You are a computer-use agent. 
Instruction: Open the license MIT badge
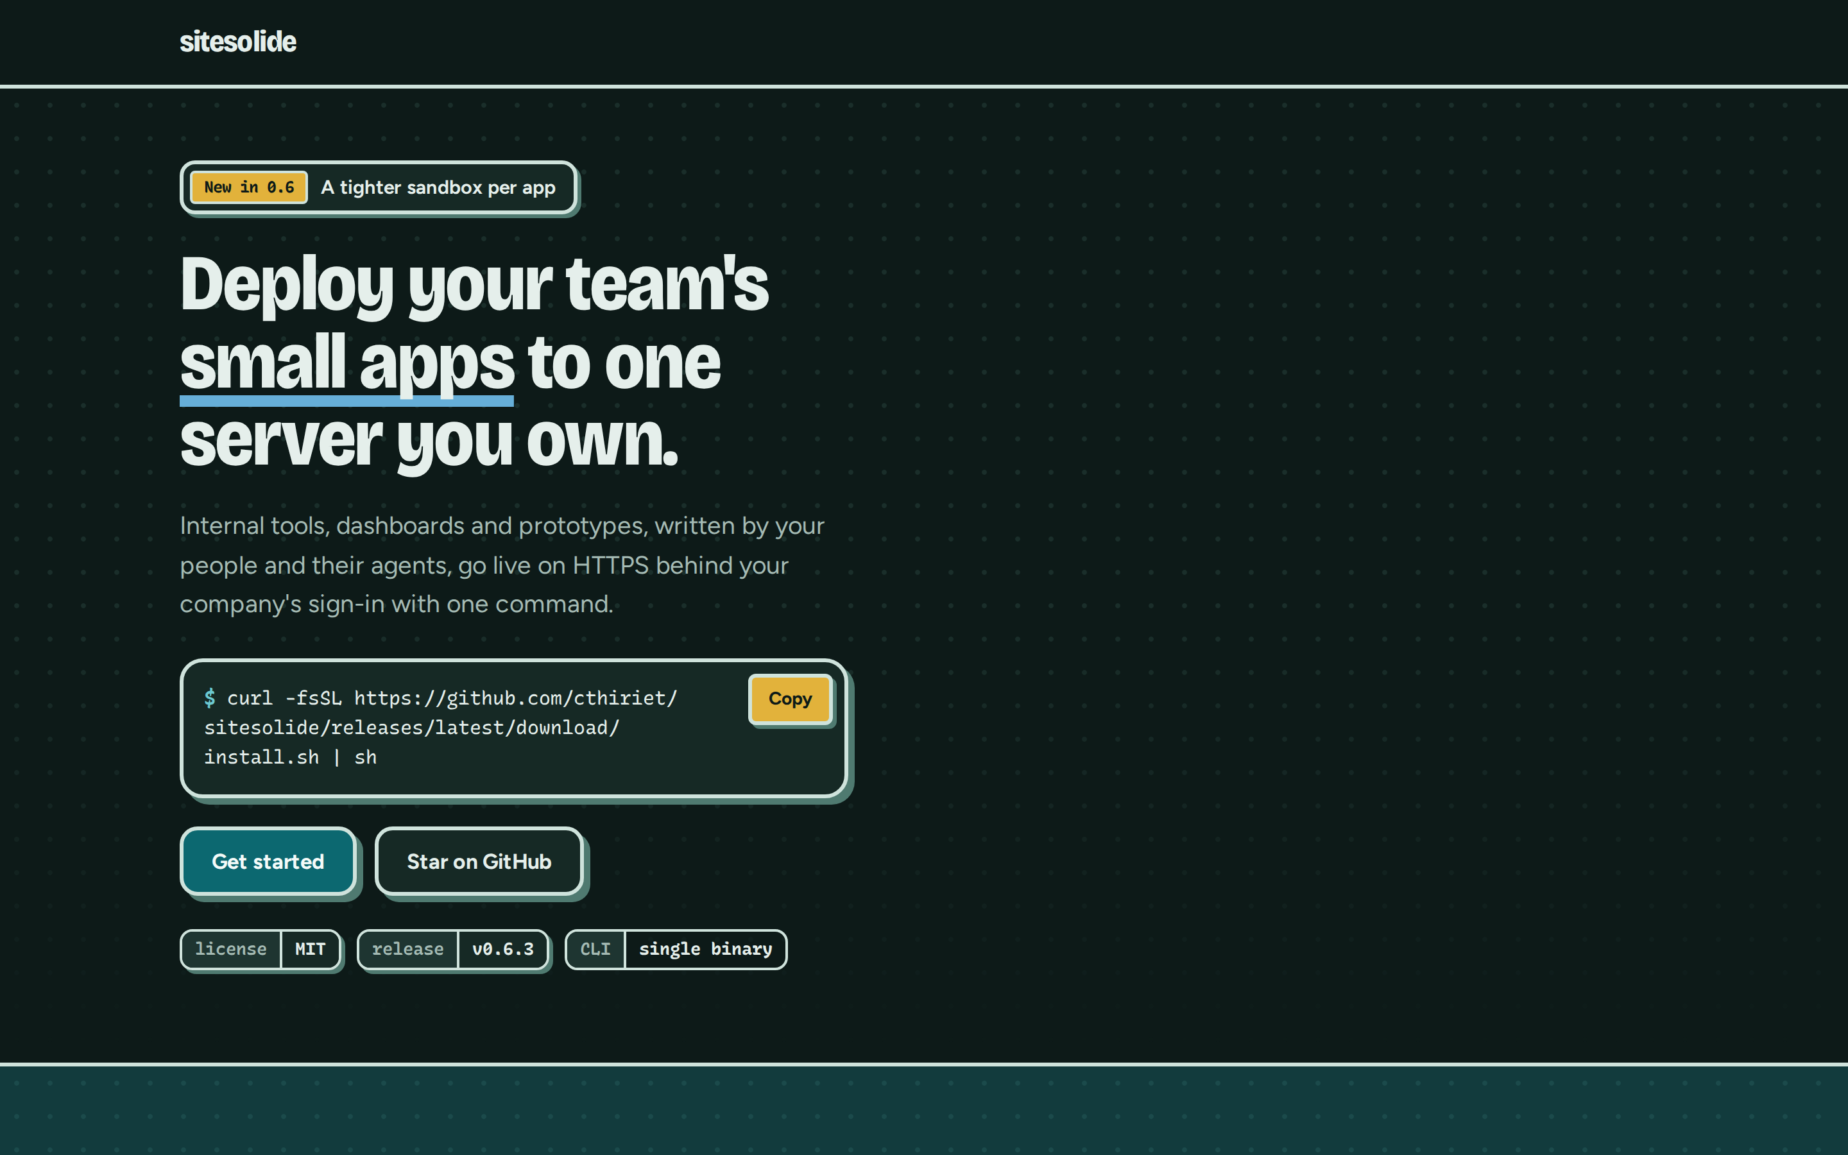click(261, 949)
